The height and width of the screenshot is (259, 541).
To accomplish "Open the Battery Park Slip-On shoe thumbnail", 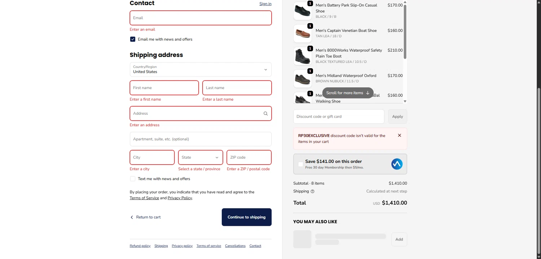I will [302, 11].
